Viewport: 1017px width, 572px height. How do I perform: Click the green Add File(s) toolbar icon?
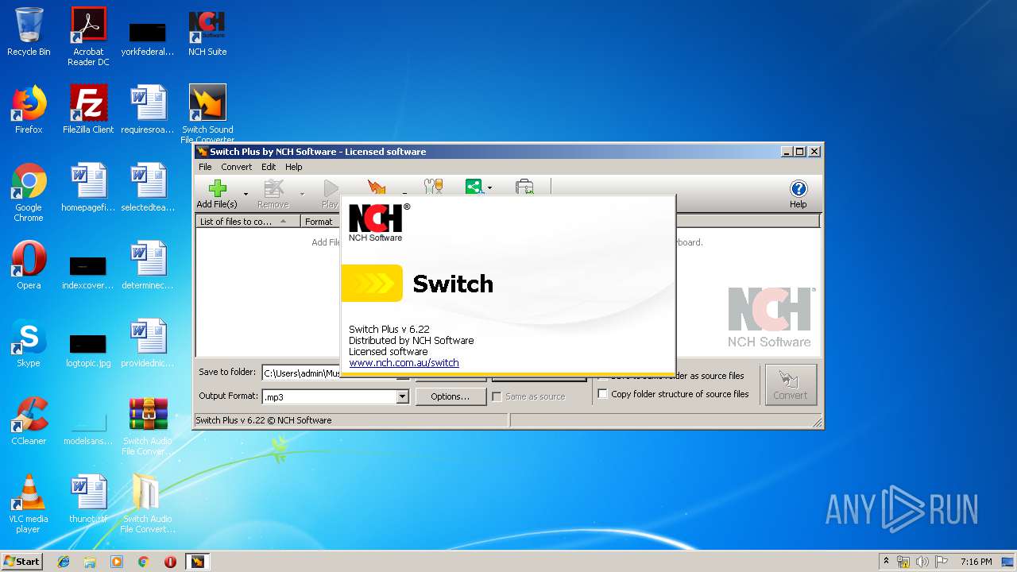[x=217, y=188]
